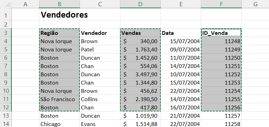
Task: Select row 12 header
Action: tap(6, 107)
